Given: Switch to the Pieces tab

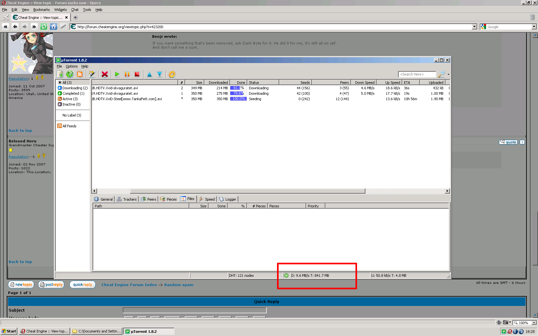Looking at the screenshot, I should 168,199.
